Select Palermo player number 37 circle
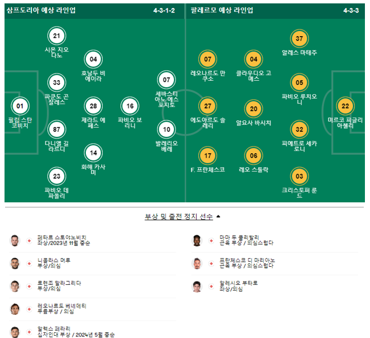The image size is (370, 338). 299,38
